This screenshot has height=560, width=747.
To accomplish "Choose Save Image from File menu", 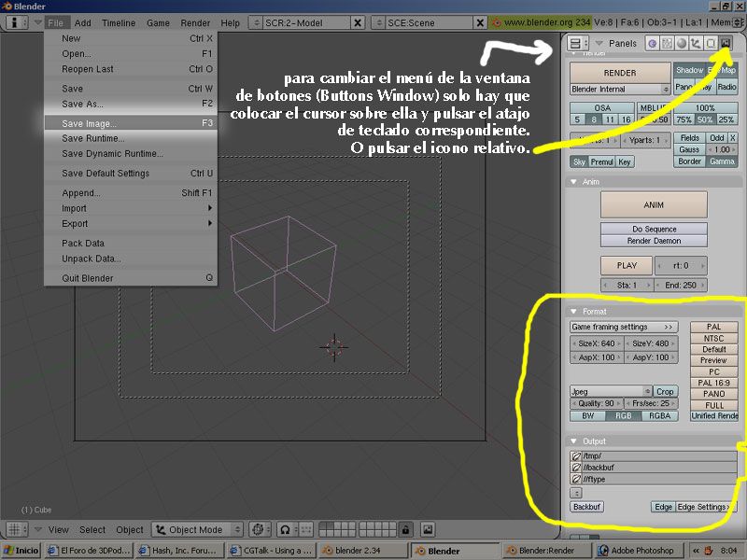I will [x=131, y=123].
